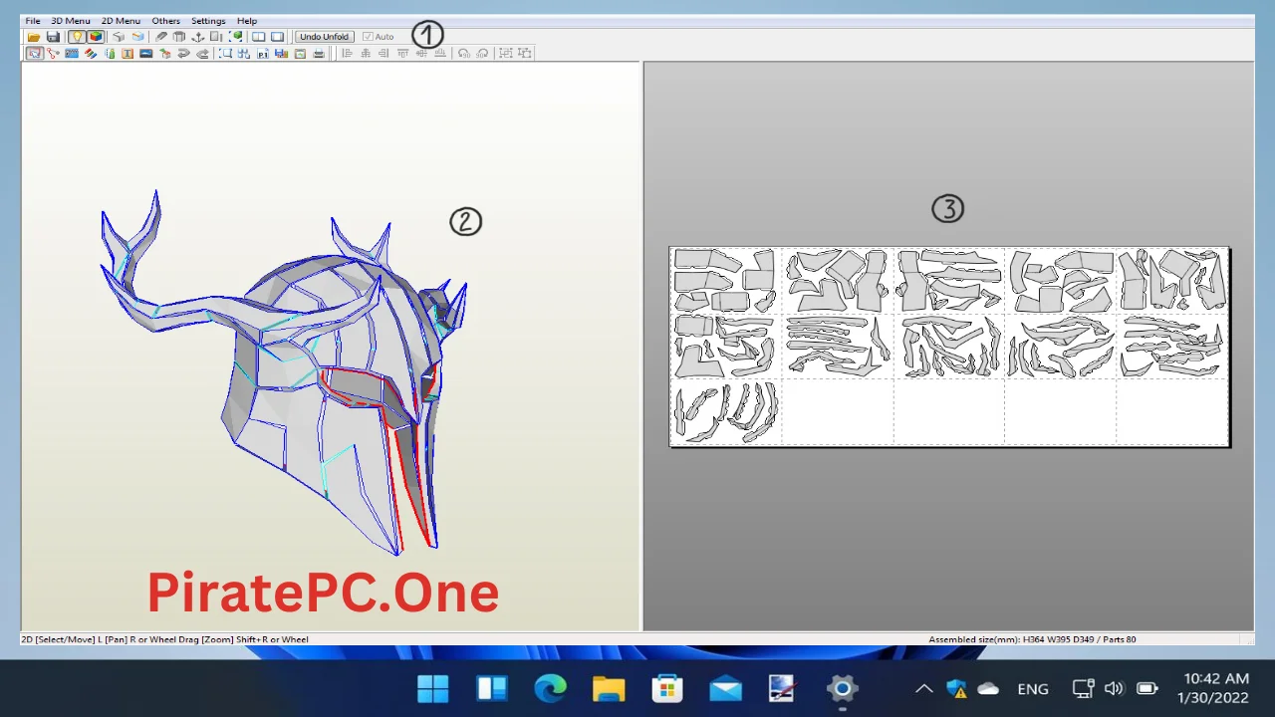This screenshot has width=1275, height=717.
Task: Toggle the light bulb lighting button
Action: [x=77, y=37]
